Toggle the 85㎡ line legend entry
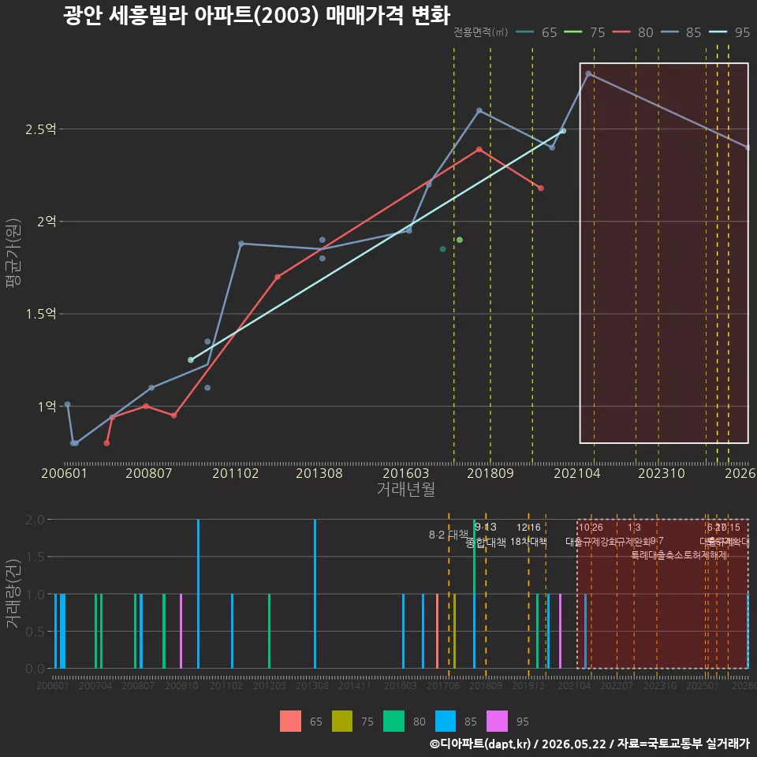757x757 pixels. (681, 32)
